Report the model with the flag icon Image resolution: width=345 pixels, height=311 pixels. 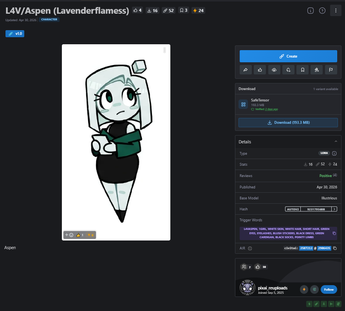click(331, 70)
